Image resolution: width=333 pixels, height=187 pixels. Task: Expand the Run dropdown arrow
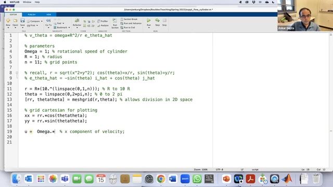(149, 28)
